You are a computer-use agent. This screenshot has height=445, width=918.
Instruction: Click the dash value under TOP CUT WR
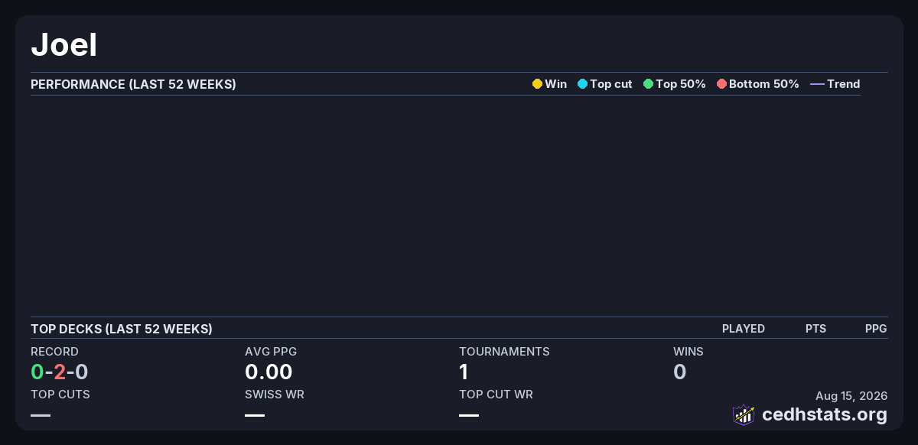coord(469,415)
